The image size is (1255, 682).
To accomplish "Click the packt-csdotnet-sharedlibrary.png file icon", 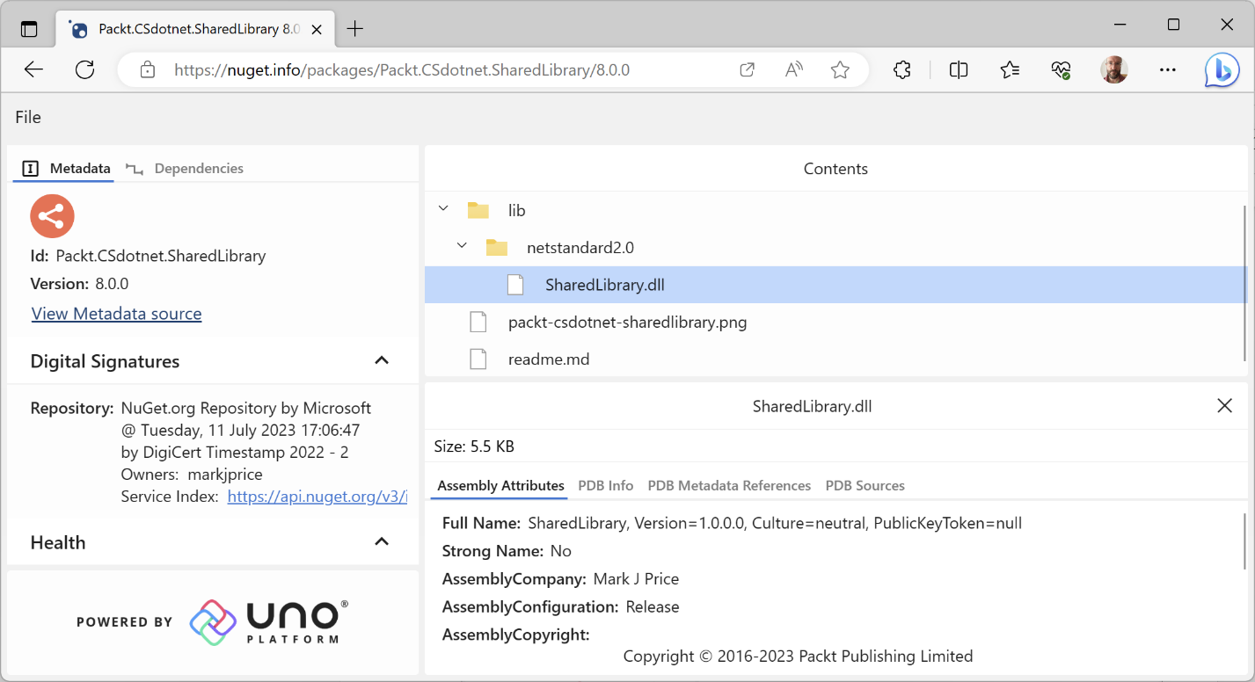I will [x=478, y=323].
